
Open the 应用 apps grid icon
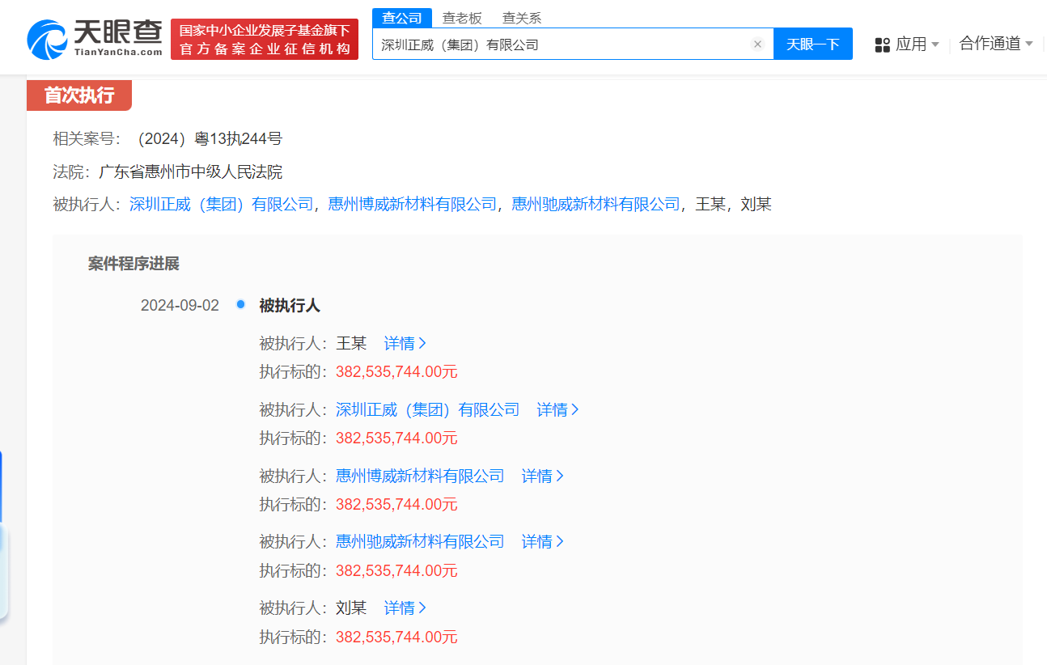click(881, 44)
